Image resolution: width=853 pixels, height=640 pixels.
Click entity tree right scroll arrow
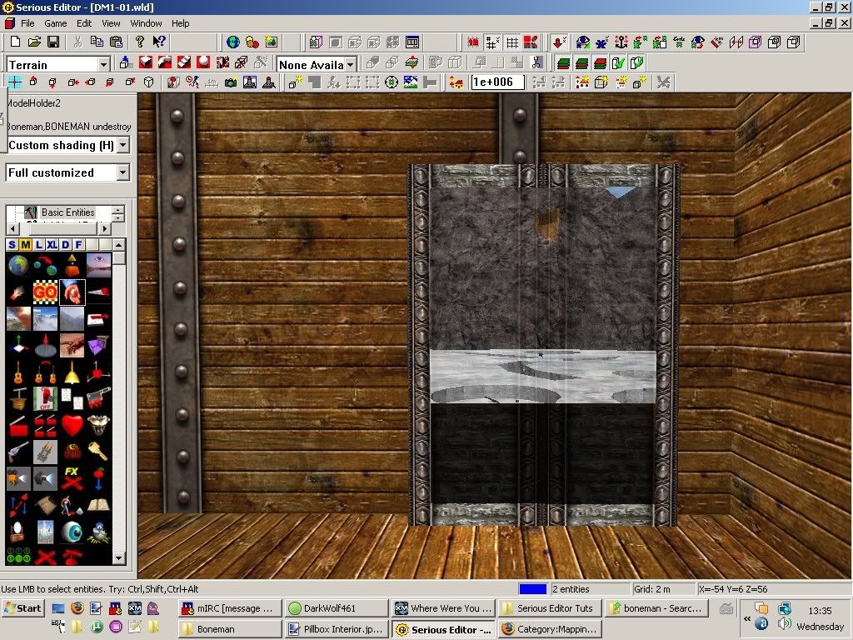(x=105, y=228)
